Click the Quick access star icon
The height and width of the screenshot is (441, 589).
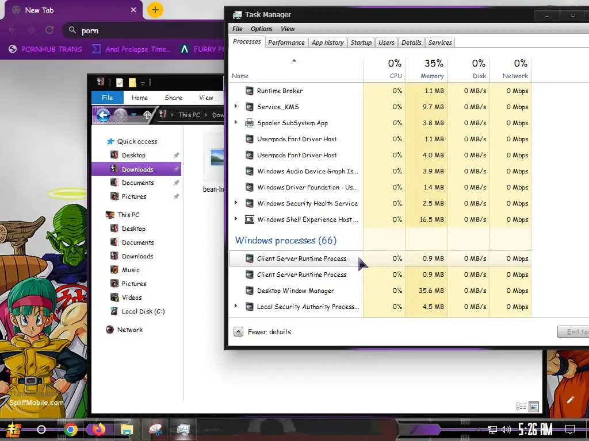coord(110,141)
